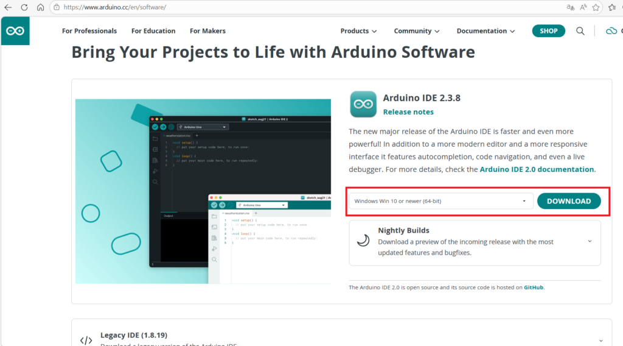Click the translate page icon in address bar
Viewport: 623px width, 346px height.
[570, 7]
